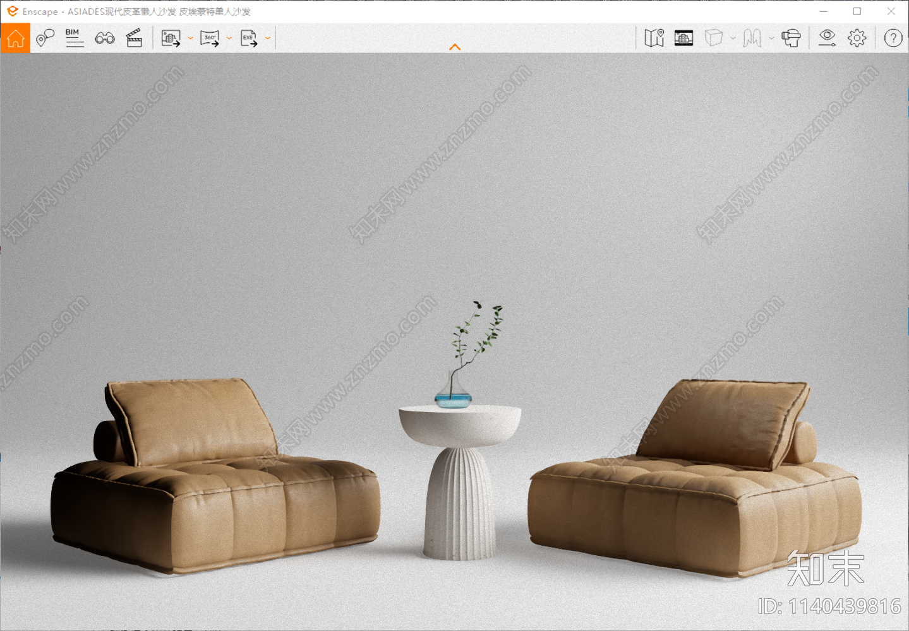Expand the Rendering Style dropdown arrow
Image resolution: width=909 pixels, height=631 pixels.
733,38
